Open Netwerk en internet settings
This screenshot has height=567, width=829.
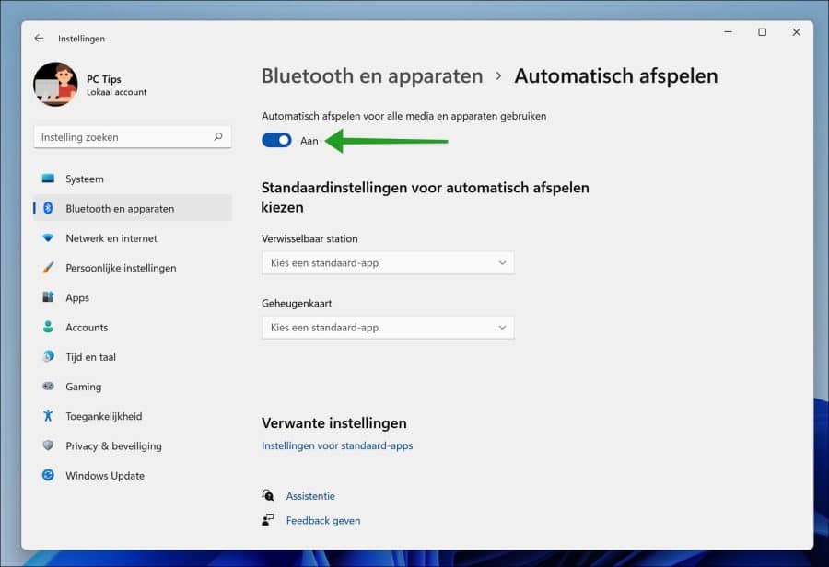tap(132, 237)
